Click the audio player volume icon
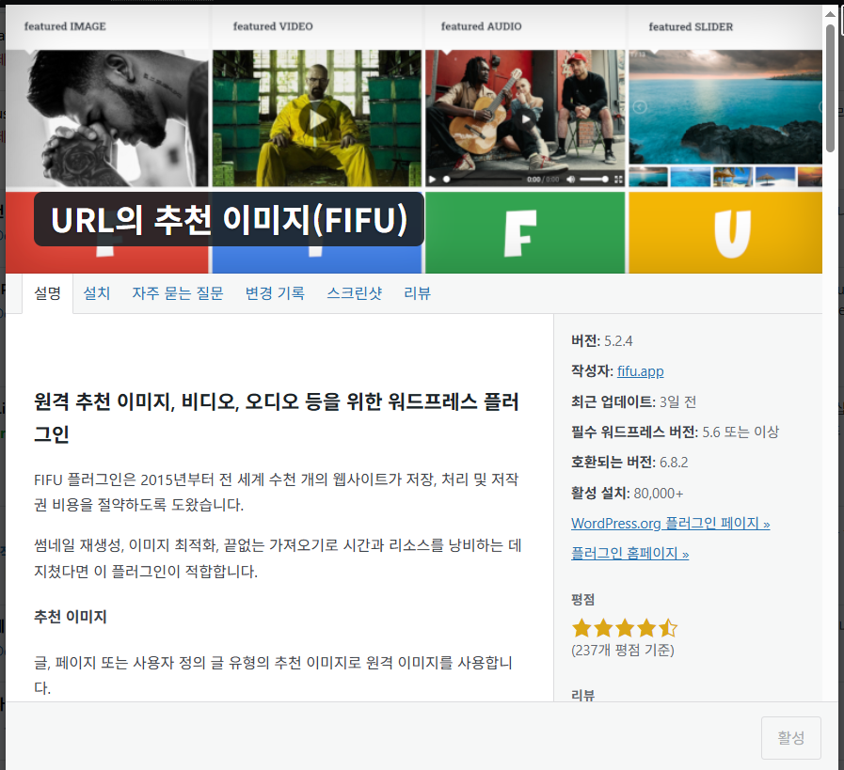The image size is (844, 770). tap(570, 179)
